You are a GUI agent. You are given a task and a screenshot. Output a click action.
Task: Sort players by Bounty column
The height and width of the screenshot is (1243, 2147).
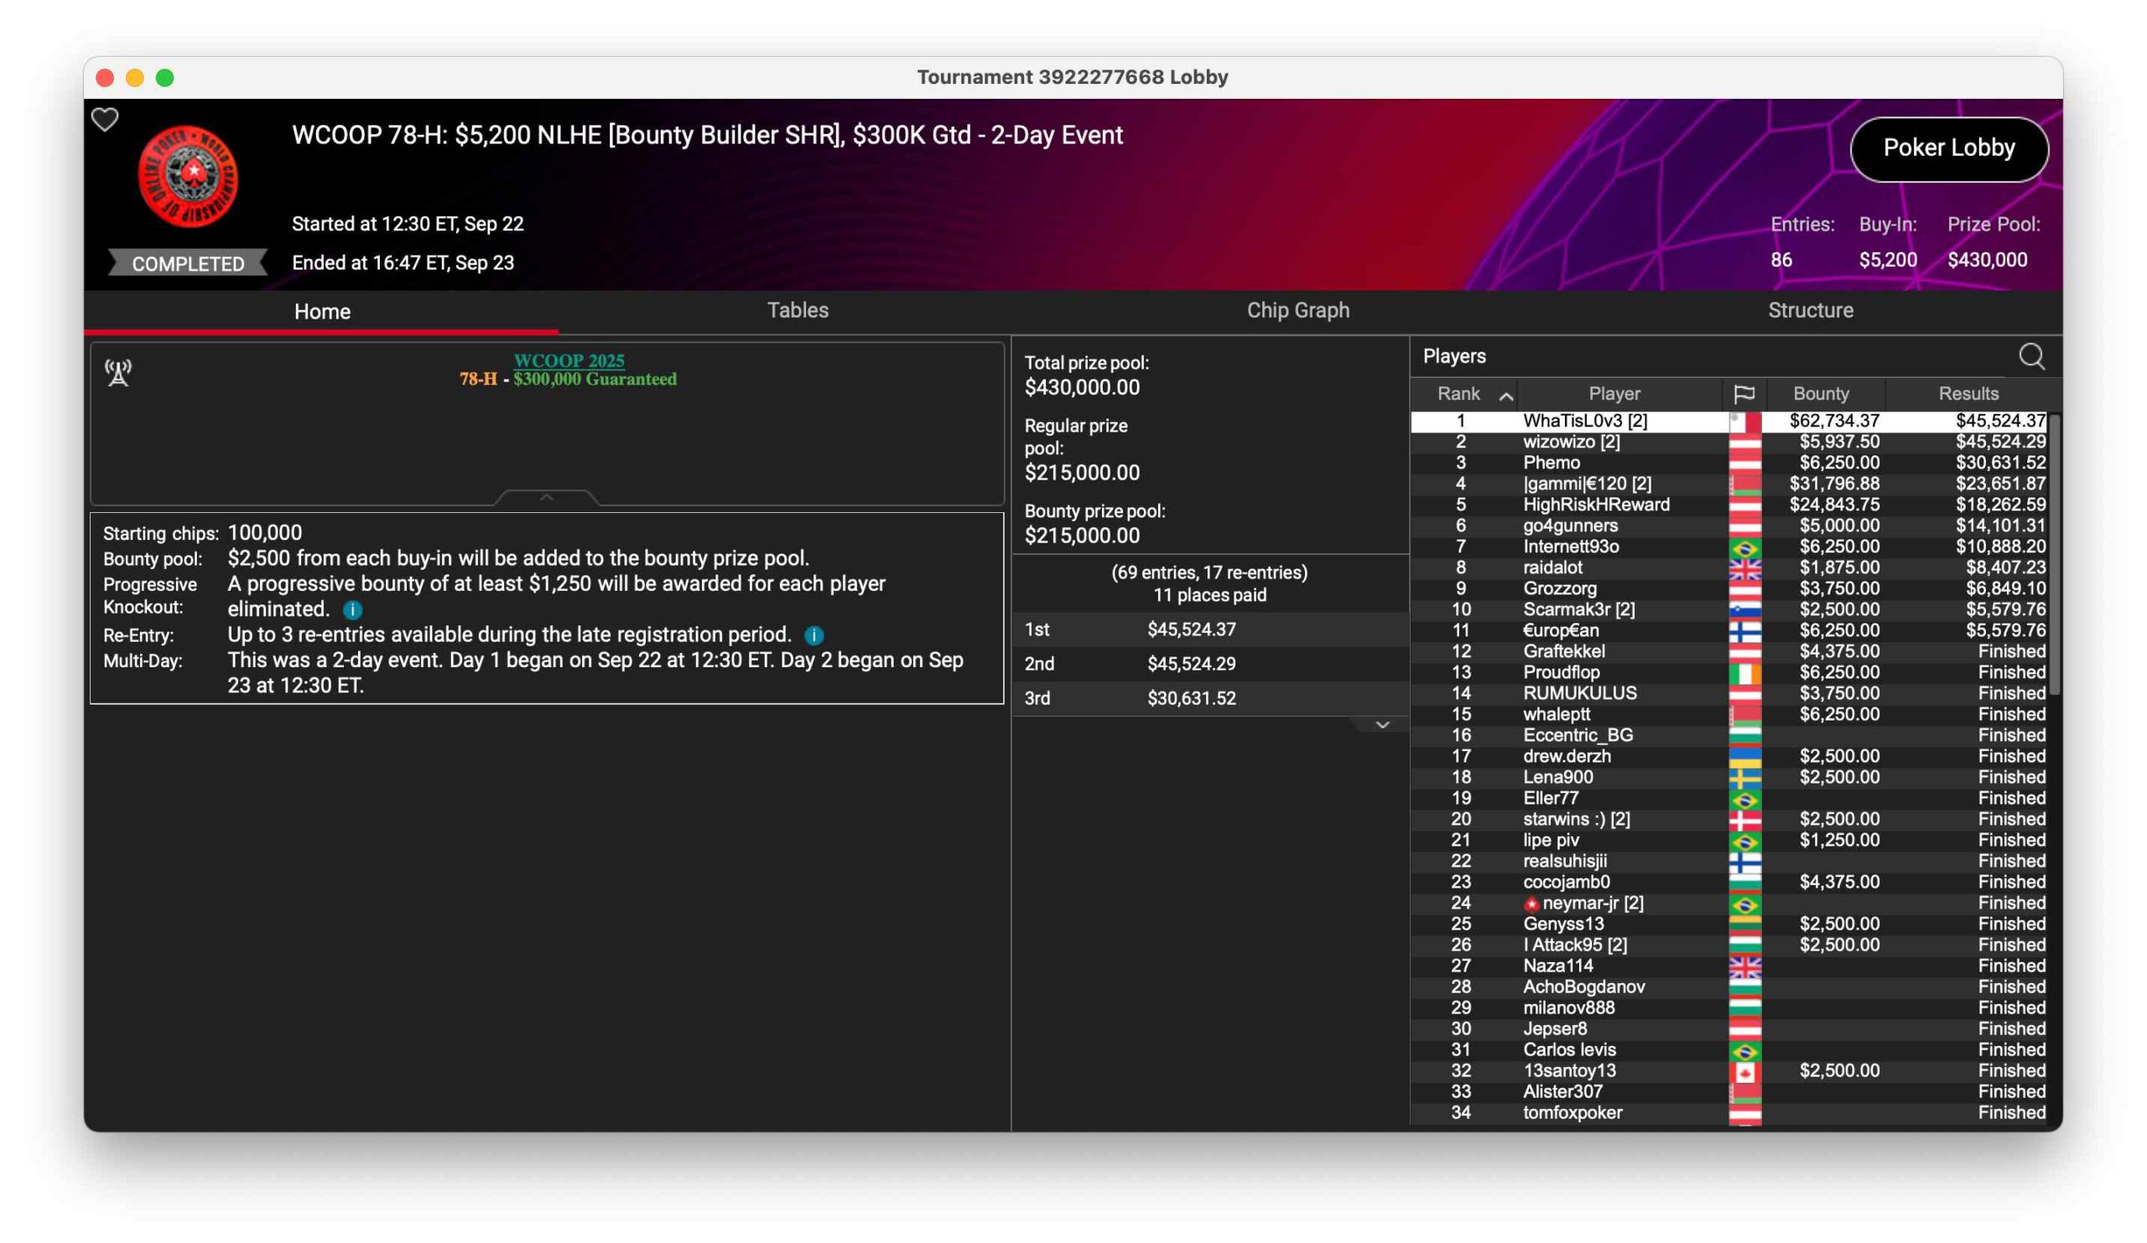pos(1821,394)
